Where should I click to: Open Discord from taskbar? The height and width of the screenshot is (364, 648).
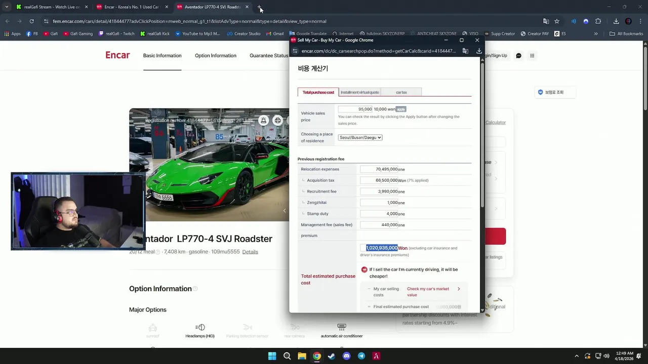click(346, 356)
